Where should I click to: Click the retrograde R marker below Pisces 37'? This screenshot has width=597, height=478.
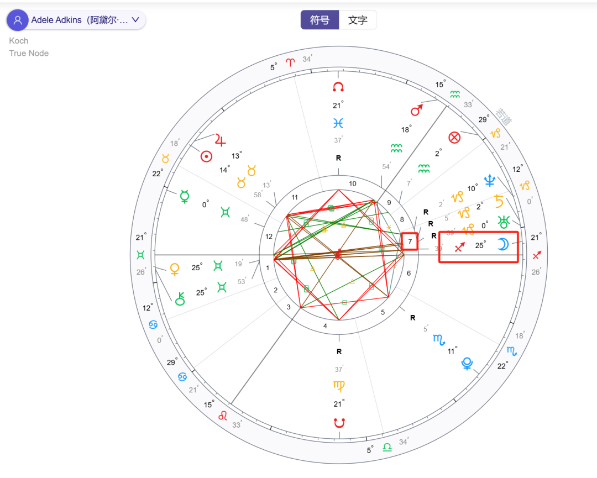coord(338,158)
